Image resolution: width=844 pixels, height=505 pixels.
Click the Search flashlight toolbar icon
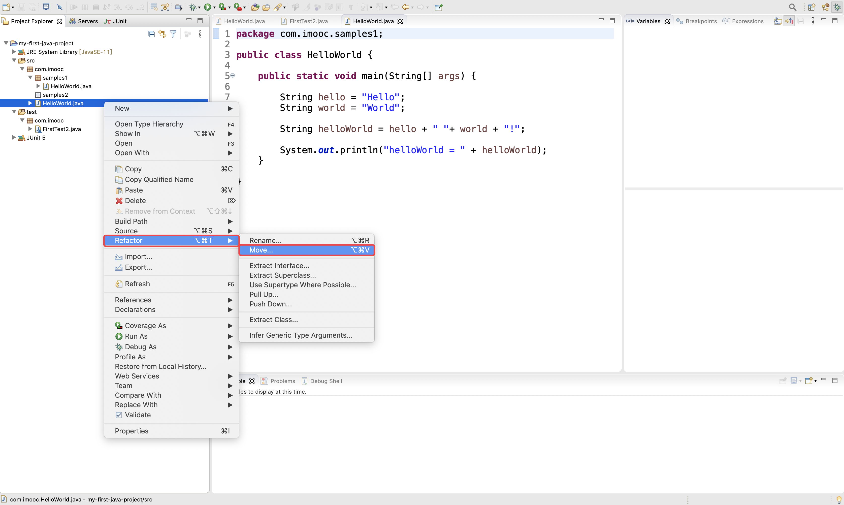(x=278, y=7)
